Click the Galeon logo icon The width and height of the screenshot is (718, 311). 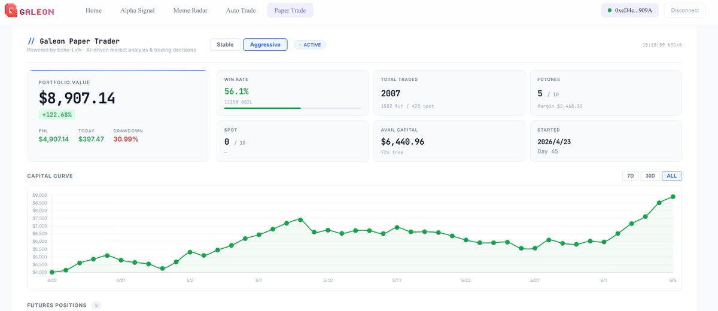[x=10, y=11]
